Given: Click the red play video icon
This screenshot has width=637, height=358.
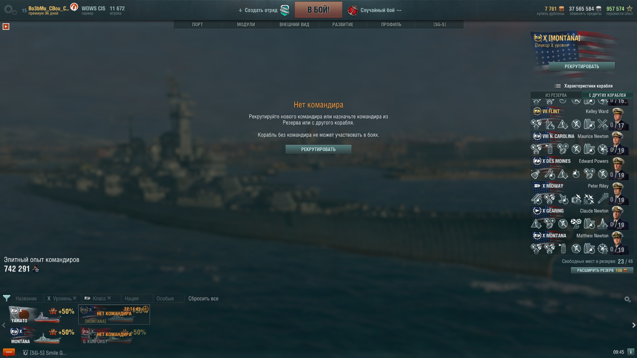Looking at the screenshot, I should (6, 27).
